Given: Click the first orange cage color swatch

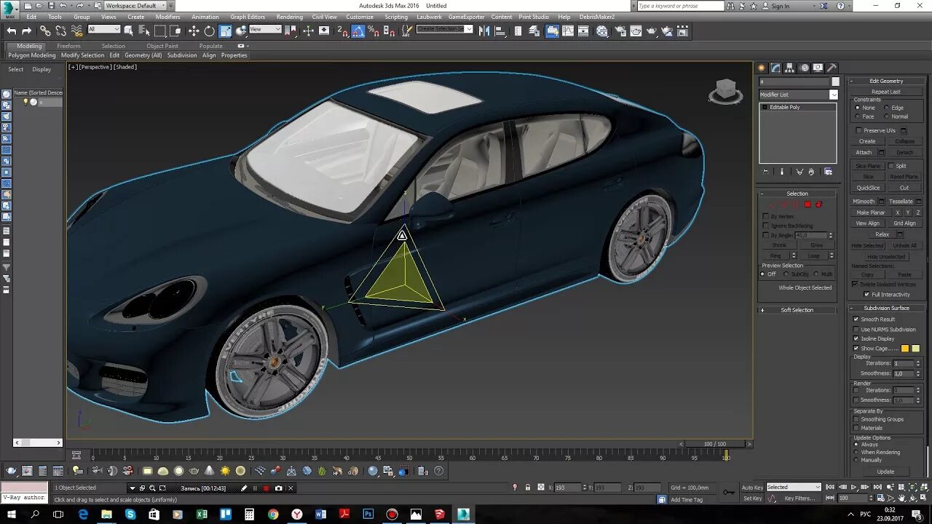Looking at the screenshot, I should (905, 349).
